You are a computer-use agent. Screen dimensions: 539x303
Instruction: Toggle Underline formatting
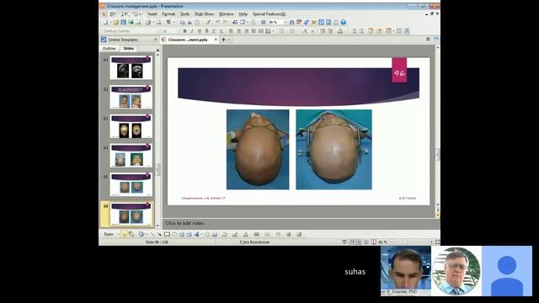tap(200, 31)
